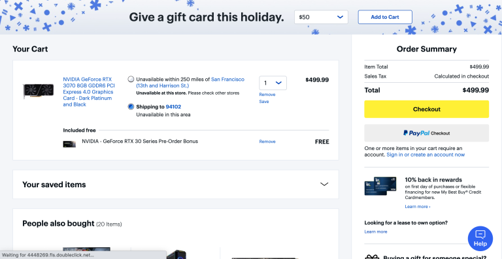This screenshot has width=502, height=259.
Task: Click the gift box icon
Action: coord(372,257)
